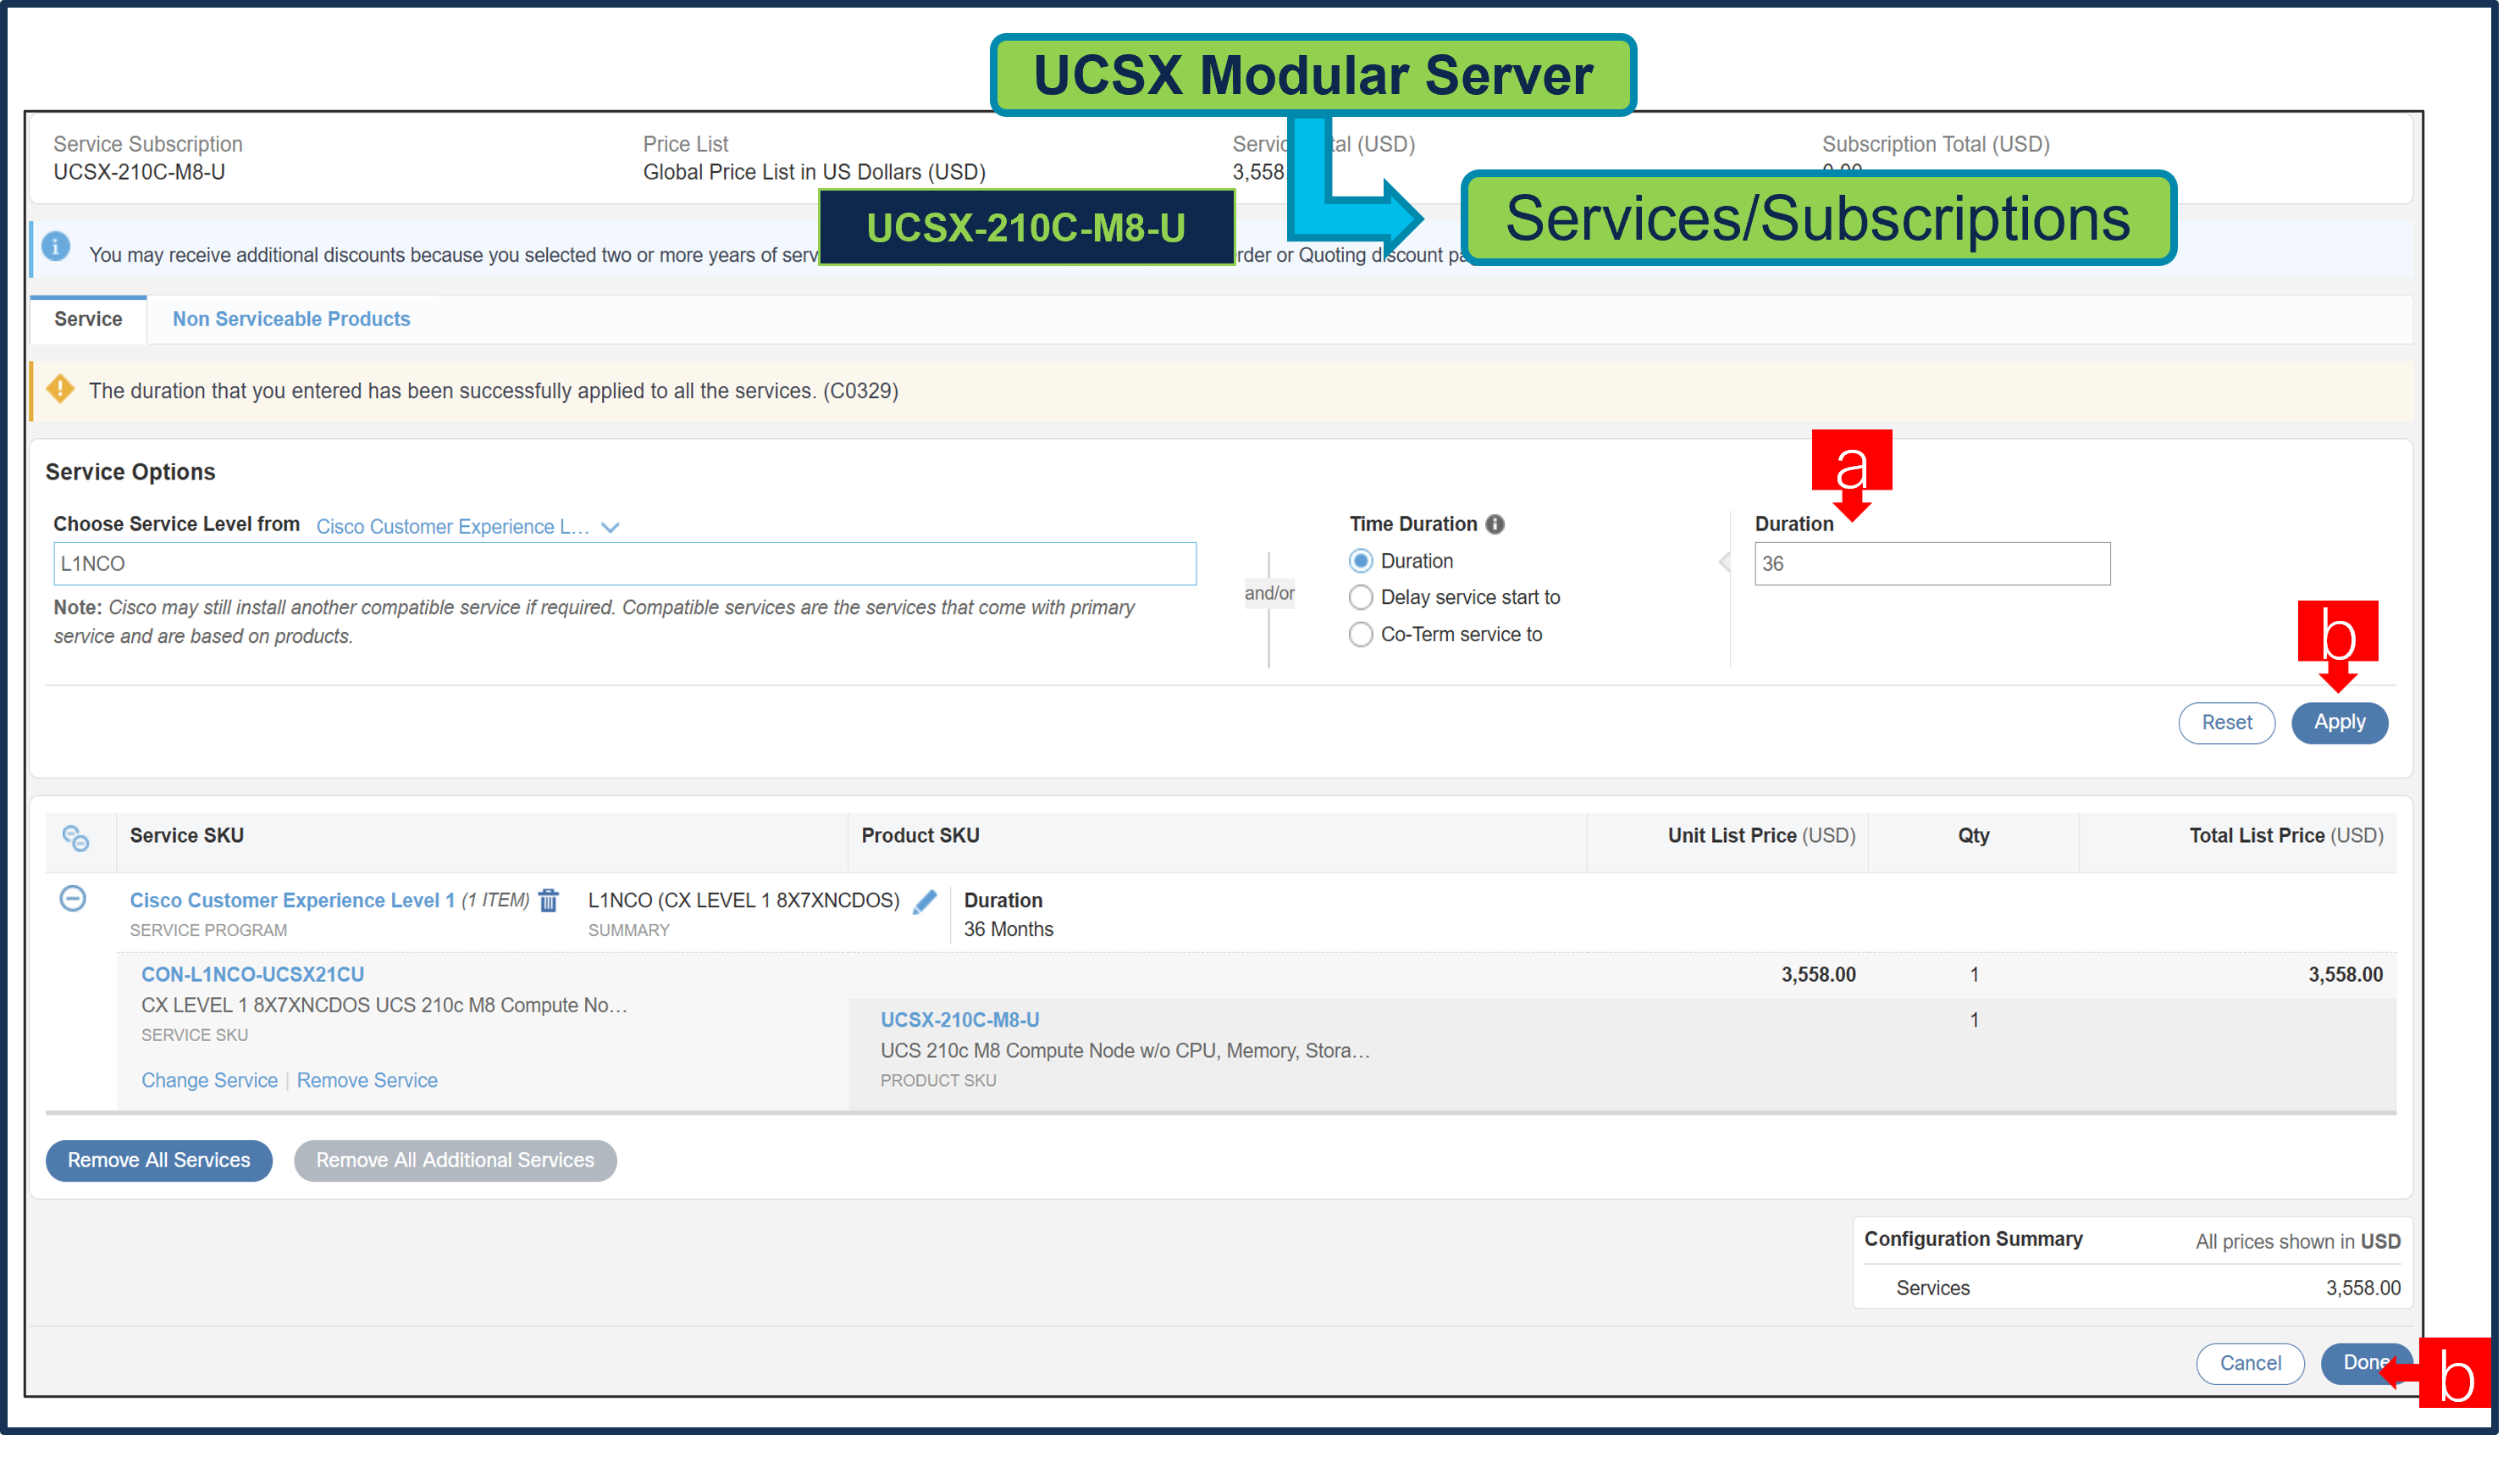This screenshot has width=2520, height=1457.
Task: Click the Service Options heading
Action: coord(131,476)
